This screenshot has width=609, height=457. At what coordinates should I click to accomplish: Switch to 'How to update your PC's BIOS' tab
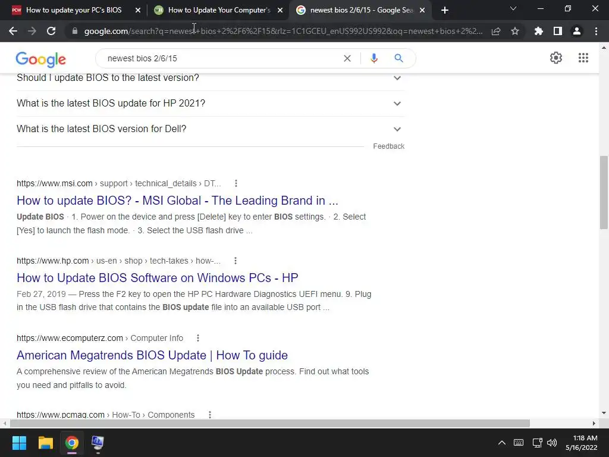74,10
